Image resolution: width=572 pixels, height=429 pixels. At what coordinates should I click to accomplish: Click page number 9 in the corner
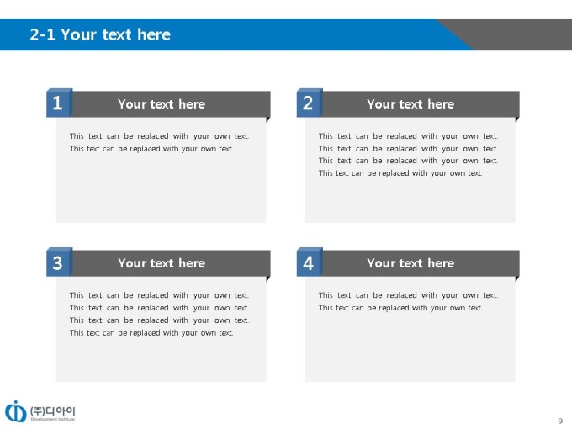pyautogui.click(x=560, y=421)
